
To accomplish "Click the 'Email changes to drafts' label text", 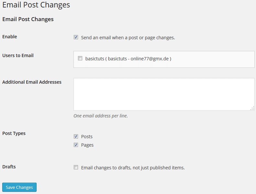I will click(x=133, y=168).
